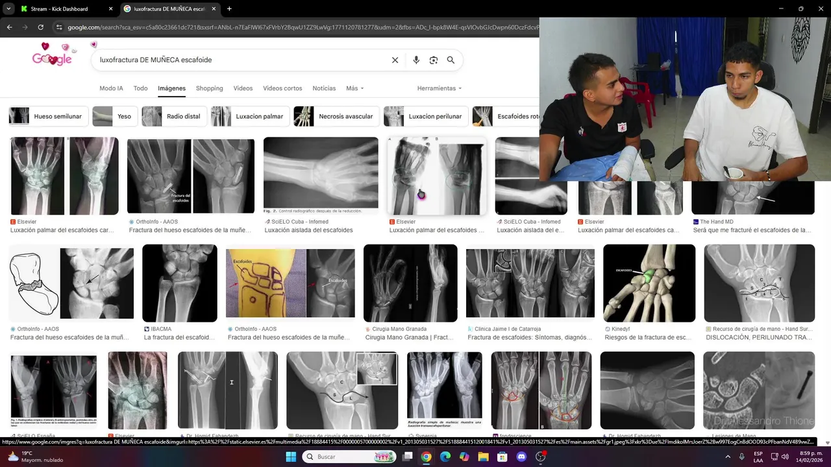Open the Cirugia Mano Granada x-ray image
The height and width of the screenshot is (467, 831).
click(x=410, y=283)
